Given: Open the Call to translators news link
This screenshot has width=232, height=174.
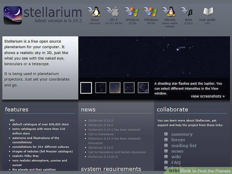Looking at the screenshot, I should click(x=101, y=134).
